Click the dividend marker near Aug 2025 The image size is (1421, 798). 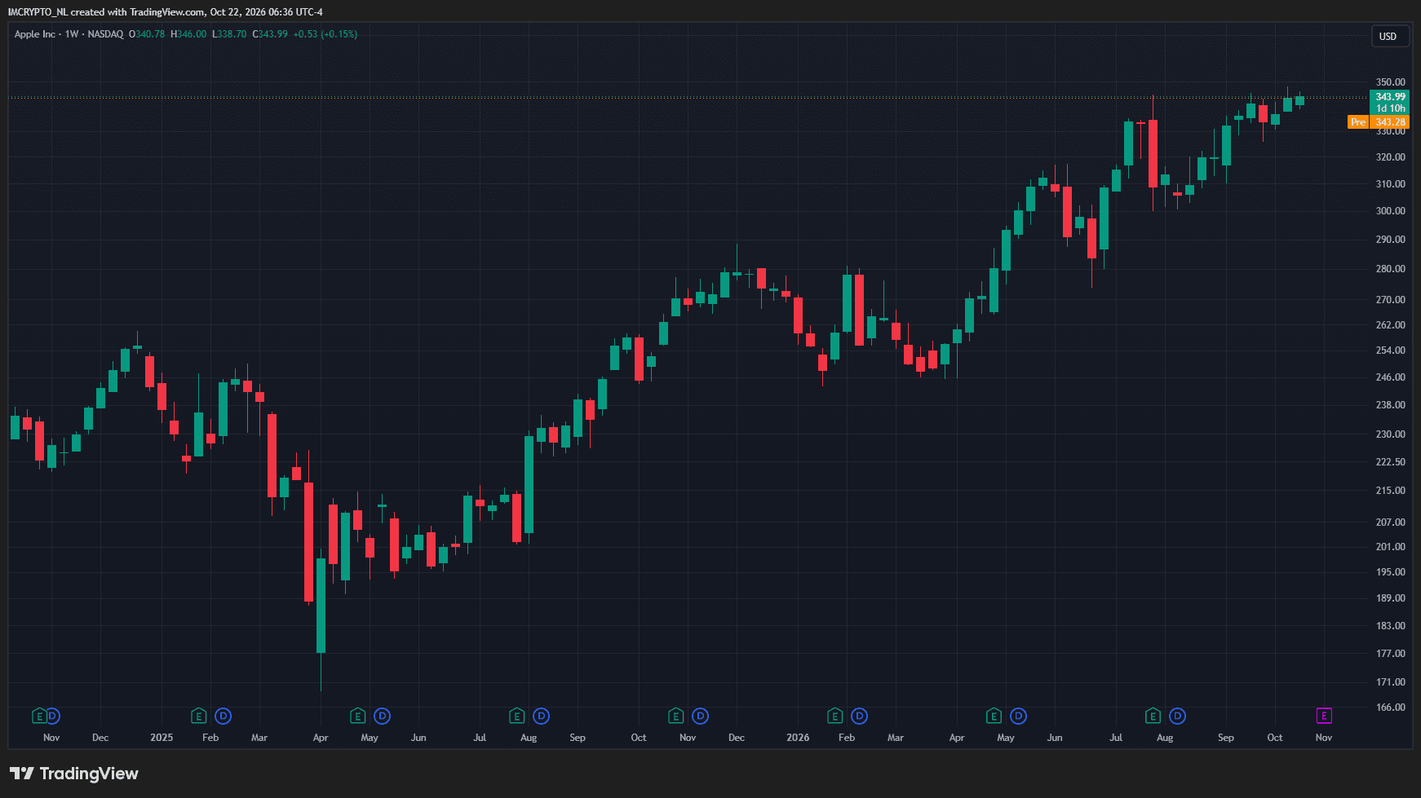tap(541, 716)
